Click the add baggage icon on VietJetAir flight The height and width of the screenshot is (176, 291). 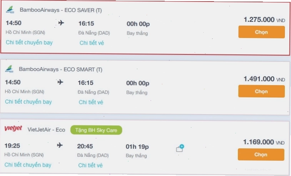[180, 148]
